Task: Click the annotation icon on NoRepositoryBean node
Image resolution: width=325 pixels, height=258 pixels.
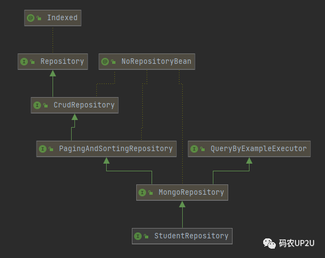Action: 105,62
